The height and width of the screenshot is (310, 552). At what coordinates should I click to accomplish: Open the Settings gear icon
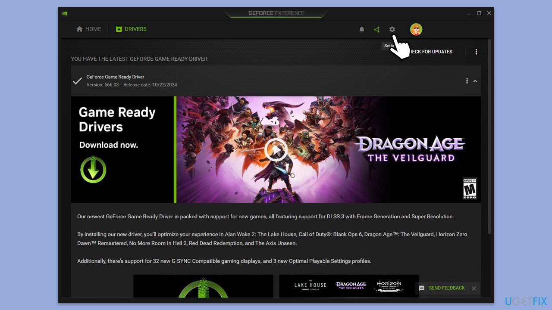[x=392, y=29]
